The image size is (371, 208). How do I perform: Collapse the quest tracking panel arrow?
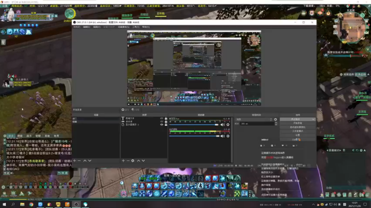(368, 74)
